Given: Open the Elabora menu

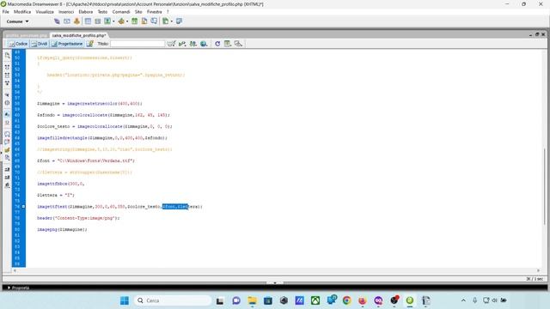Looking at the screenshot, I should pos(86,11).
